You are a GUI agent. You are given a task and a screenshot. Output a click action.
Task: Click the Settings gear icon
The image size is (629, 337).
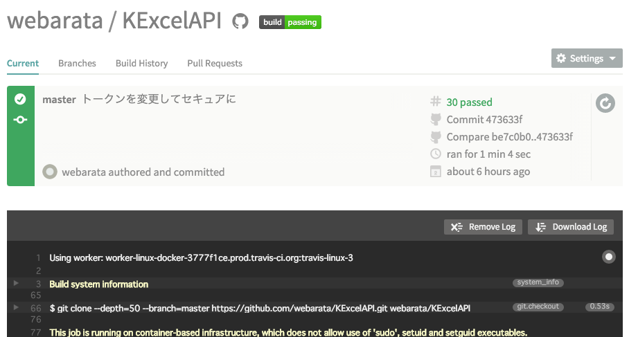click(561, 58)
